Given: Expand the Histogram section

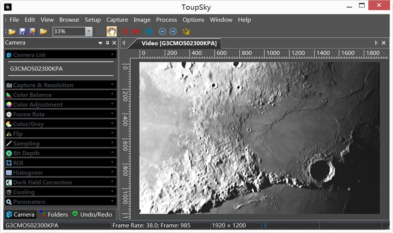Looking at the screenshot, I should click(61, 172).
